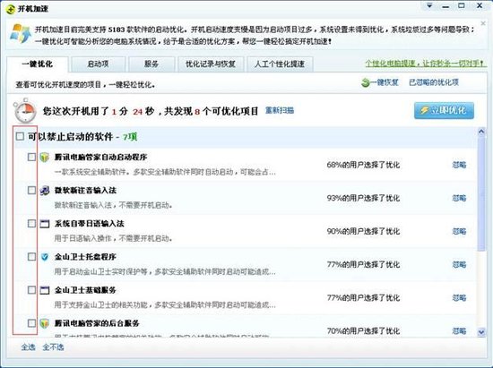Click the 微软新注音输入法 icon
The width and height of the screenshot is (493, 368).
[45, 191]
